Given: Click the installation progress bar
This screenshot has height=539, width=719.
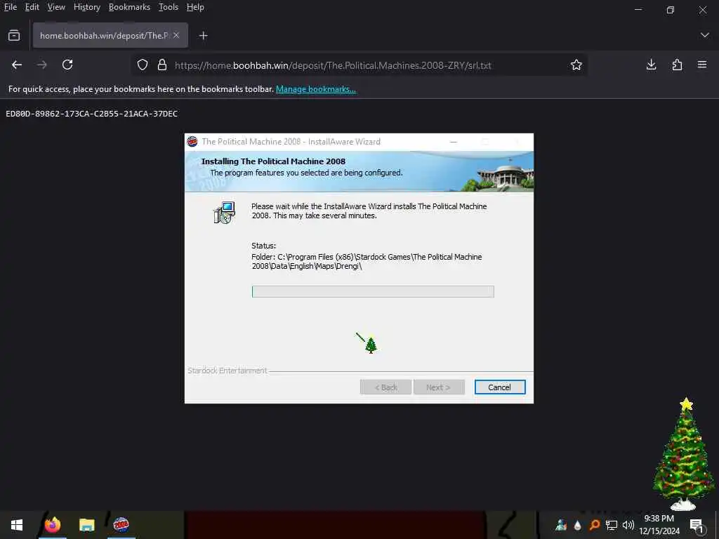Looking at the screenshot, I should tap(373, 291).
